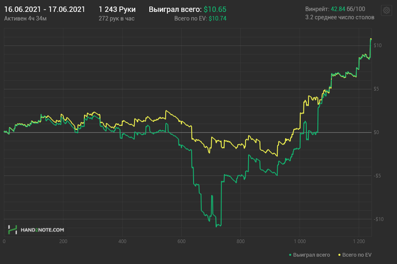Click the -$10 y-axis label
Screen dimensions: 397x264
point(378,219)
